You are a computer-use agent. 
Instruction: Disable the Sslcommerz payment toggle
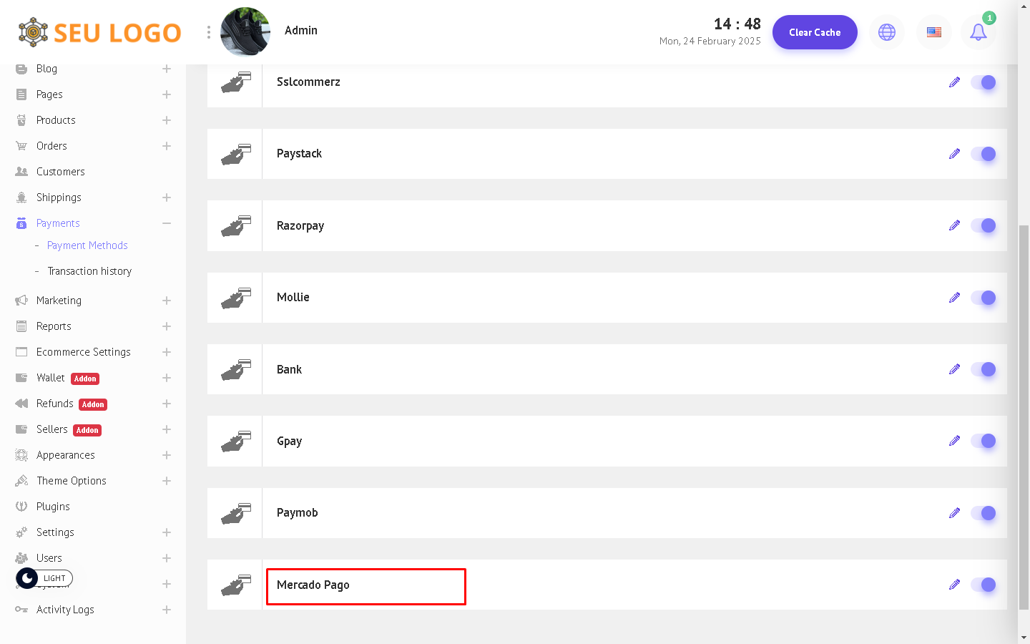coord(984,82)
